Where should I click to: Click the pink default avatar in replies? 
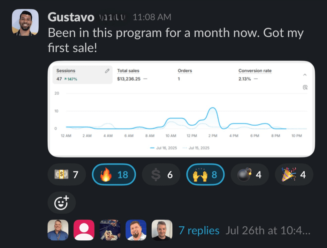tap(84, 230)
